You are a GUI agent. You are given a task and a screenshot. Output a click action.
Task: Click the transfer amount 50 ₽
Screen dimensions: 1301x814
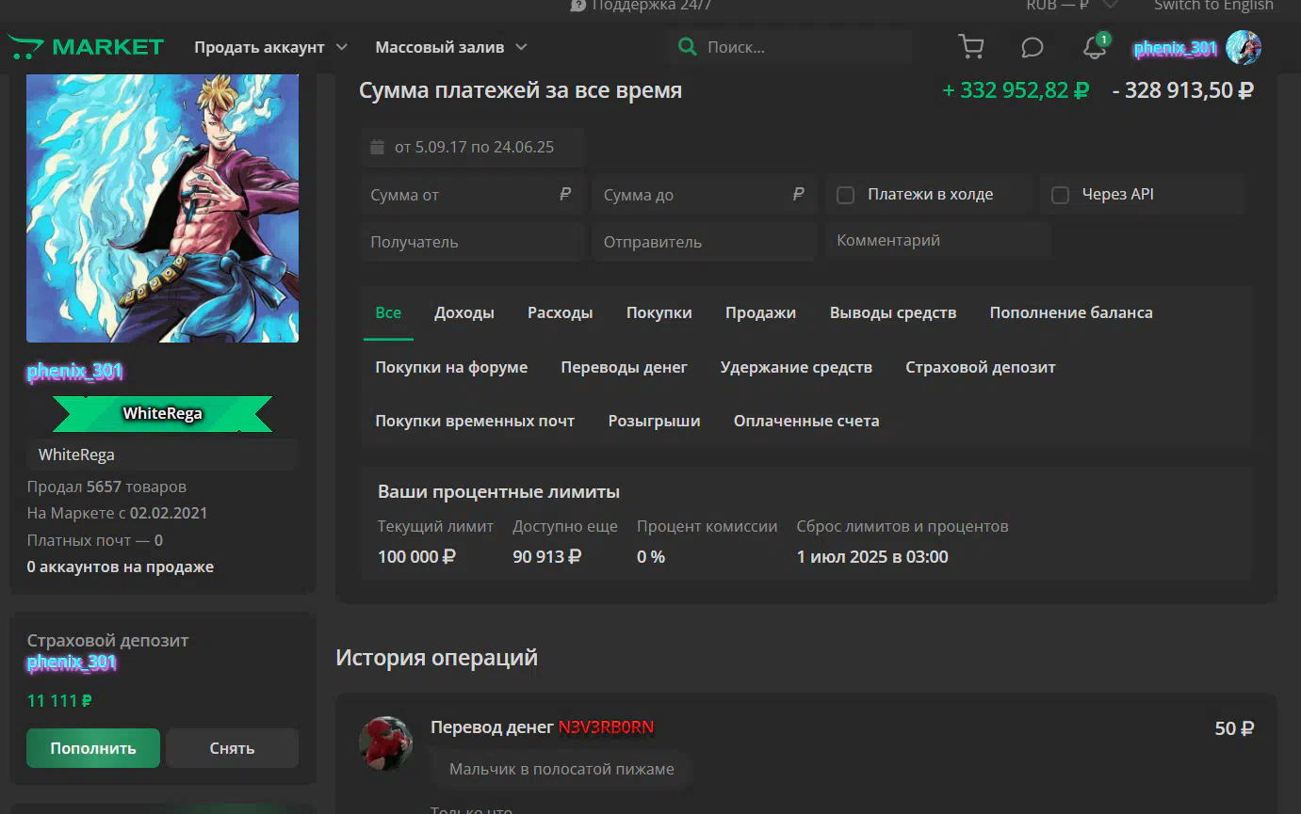[x=1234, y=728]
